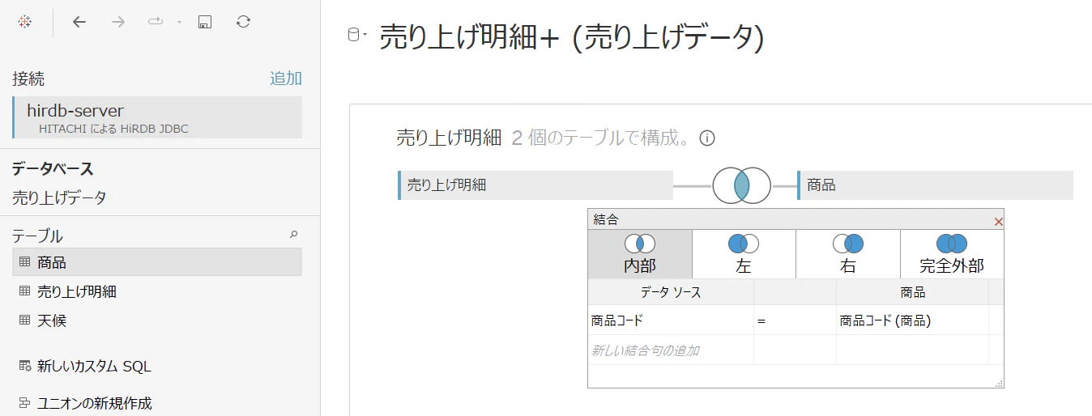Select the 売り上げ明細 table in the list
This screenshot has width=1092, height=416.
pyautogui.click(x=157, y=291)
